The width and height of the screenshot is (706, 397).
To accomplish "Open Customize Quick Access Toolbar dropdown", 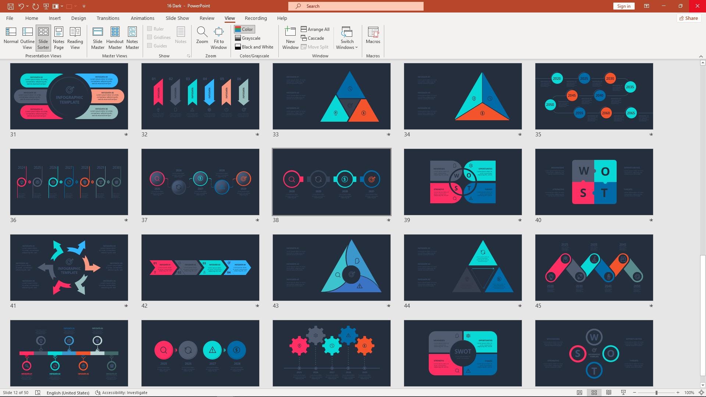I will 84,6.
